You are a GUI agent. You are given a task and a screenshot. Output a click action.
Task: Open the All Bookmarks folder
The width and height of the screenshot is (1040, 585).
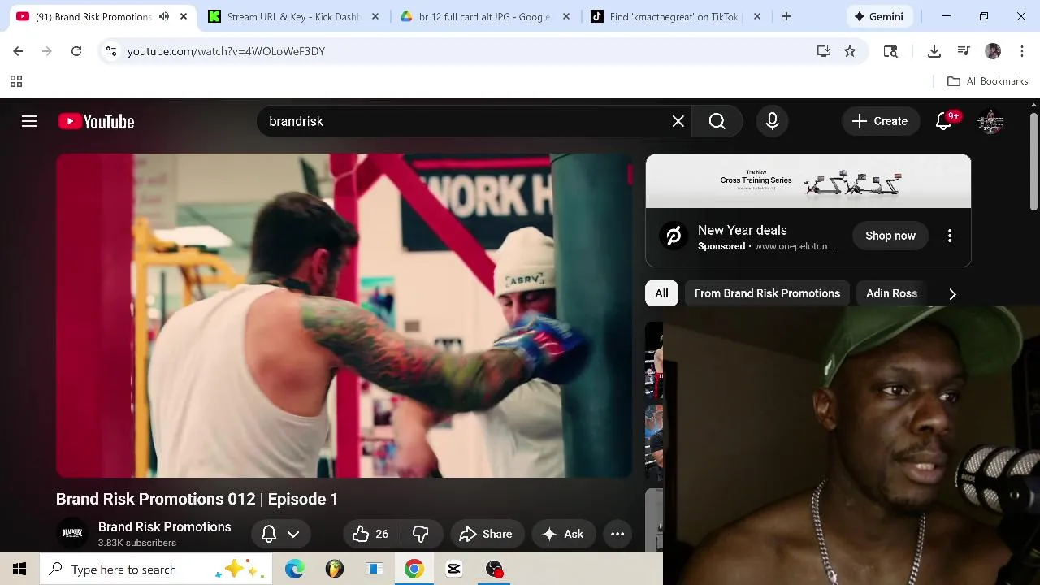[x=988, y=81]
